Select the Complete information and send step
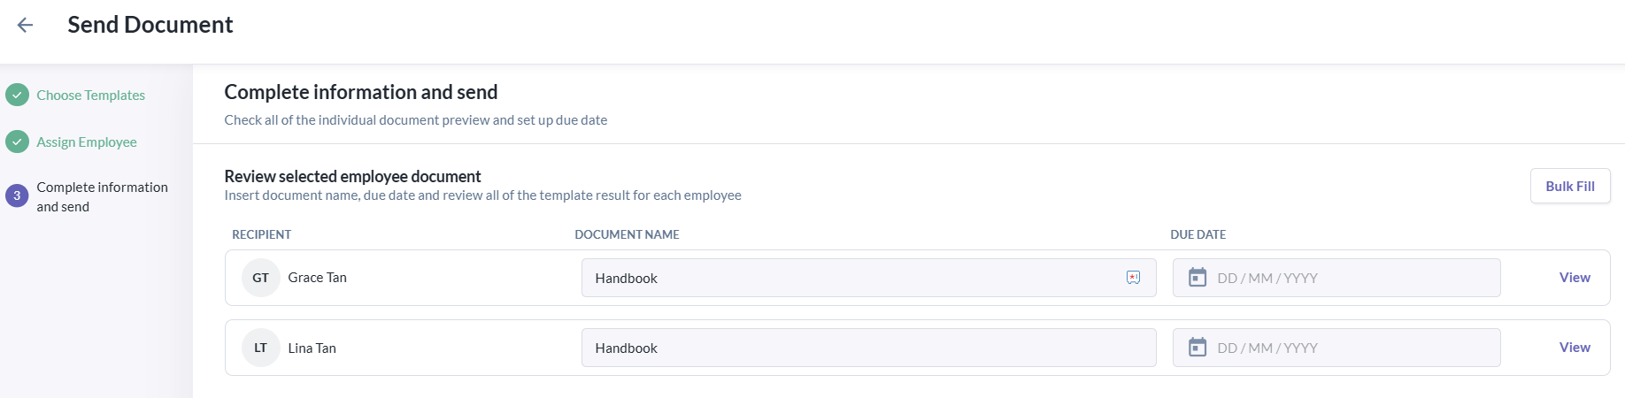The width and height of the screenshot is (1625, 398). click(x=102, y=196)
